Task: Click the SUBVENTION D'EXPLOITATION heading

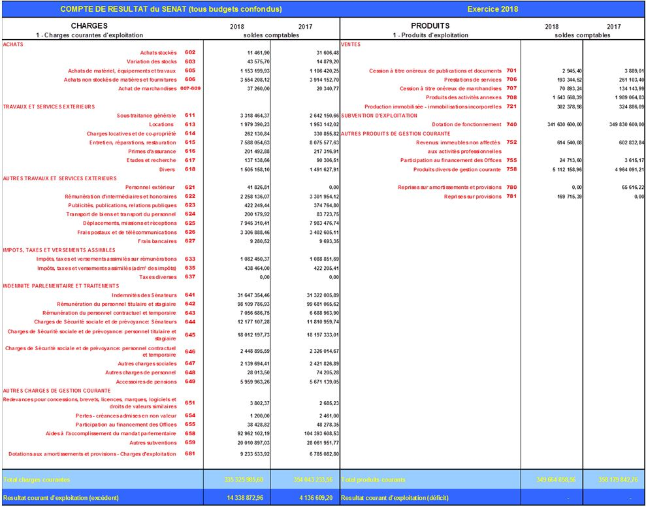Action: (x=379, y=115)
